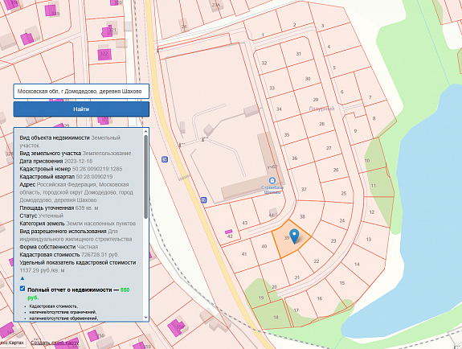Collapse details with the small blue triangle
The image size is (462, 349).
click(22, 278)
